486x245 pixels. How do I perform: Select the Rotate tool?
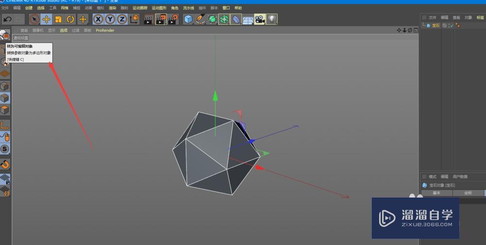(x=70, y=19)
